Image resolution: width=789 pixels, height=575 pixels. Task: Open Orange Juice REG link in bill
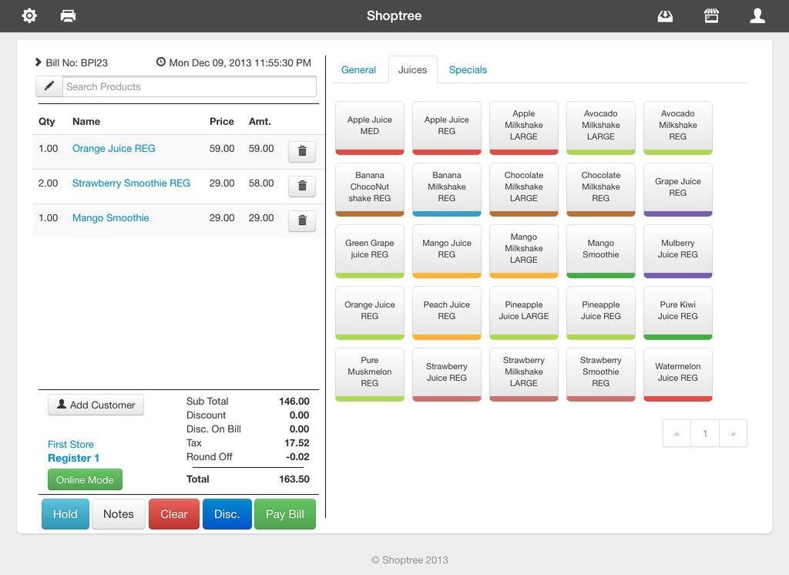pos(114,149)
